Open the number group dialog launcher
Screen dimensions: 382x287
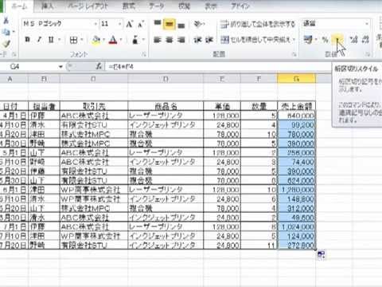click(x=368, y=54)
